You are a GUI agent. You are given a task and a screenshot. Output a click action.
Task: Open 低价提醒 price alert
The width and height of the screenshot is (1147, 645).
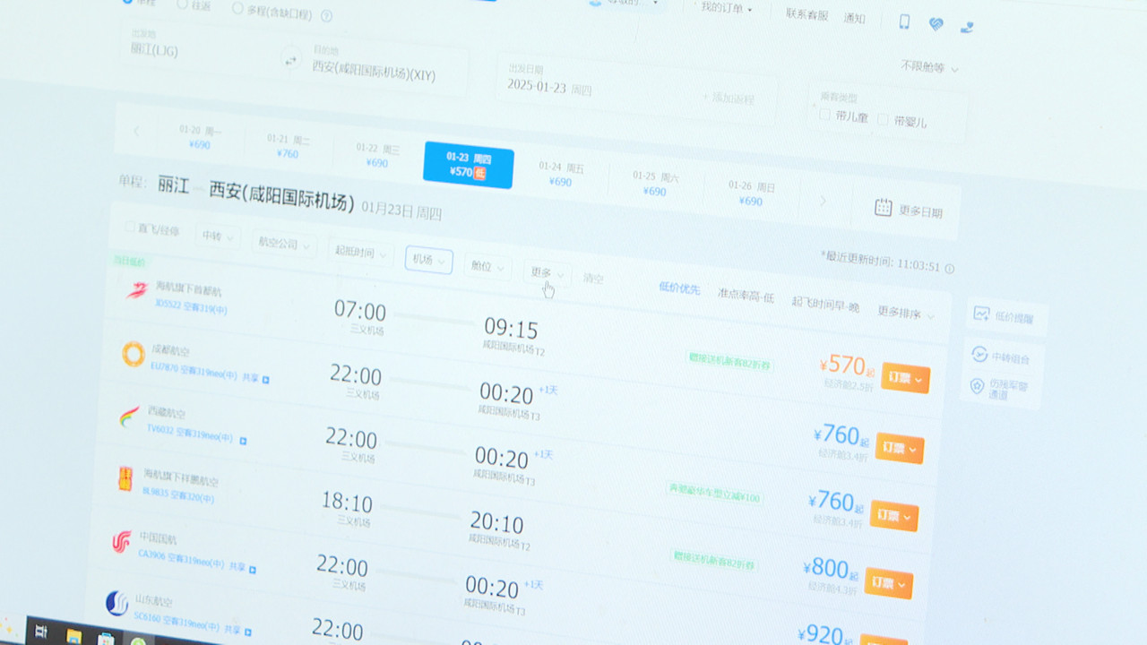1005,316
